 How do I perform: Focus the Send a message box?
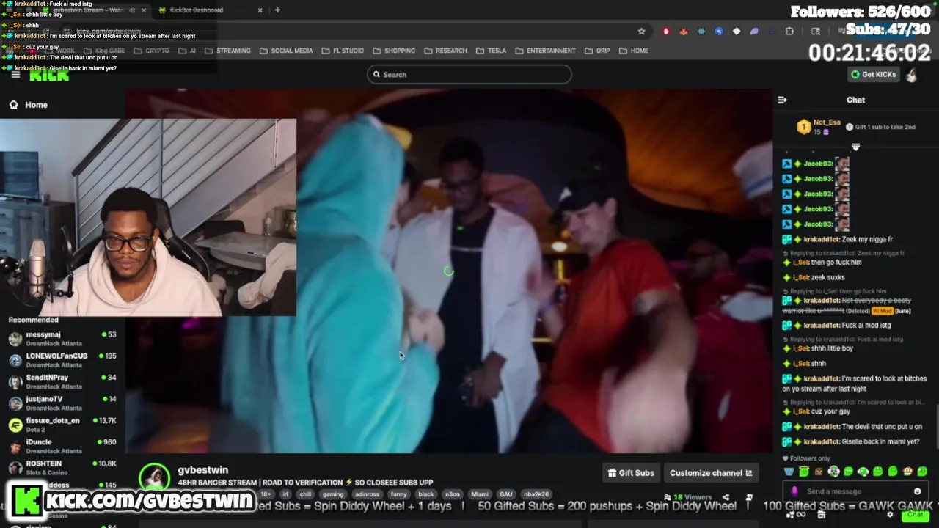click(x=855, y=491)
